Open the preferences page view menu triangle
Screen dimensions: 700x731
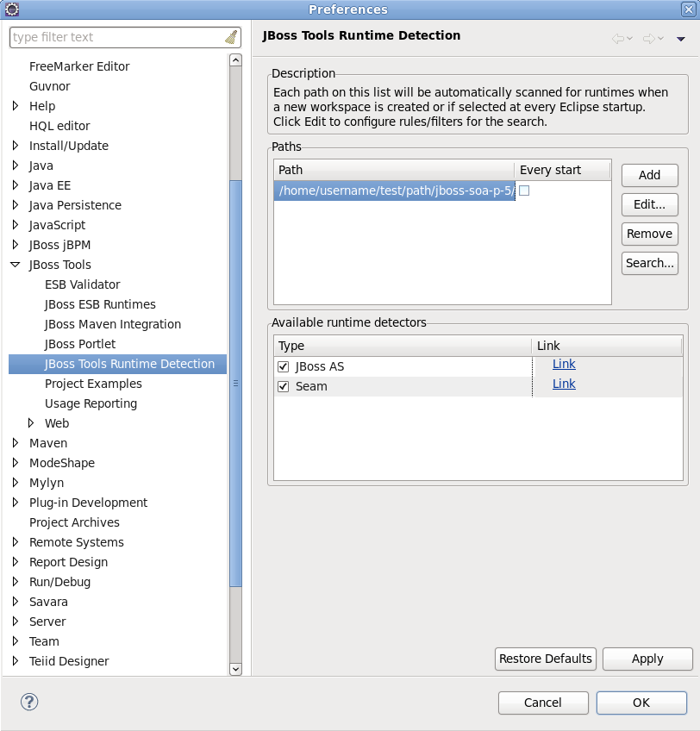681,39
